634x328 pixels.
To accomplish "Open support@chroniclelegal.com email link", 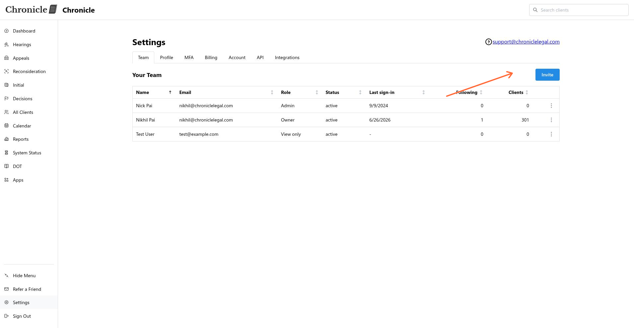I will pyautogui.click(x=526, y=42).
